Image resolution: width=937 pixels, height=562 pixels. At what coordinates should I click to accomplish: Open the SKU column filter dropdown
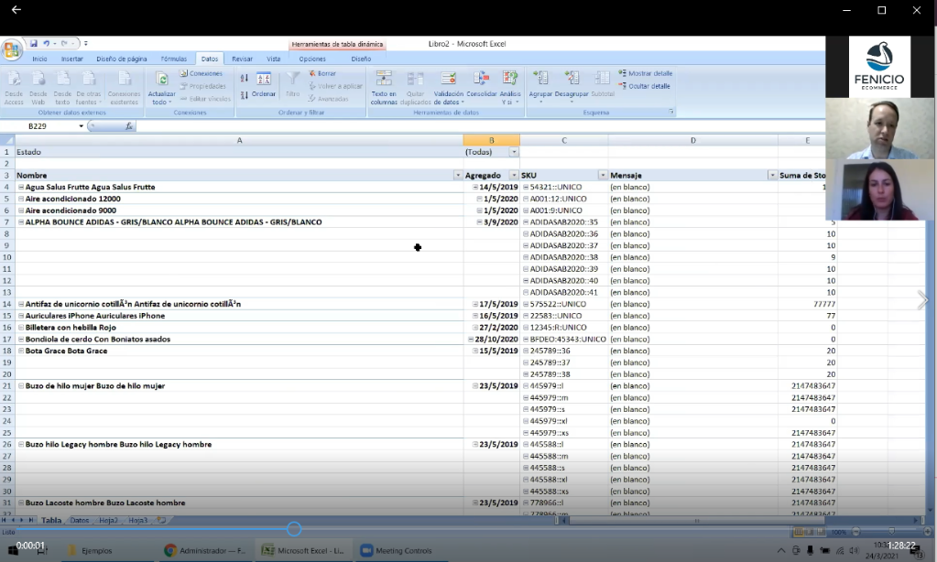[602, 176]
